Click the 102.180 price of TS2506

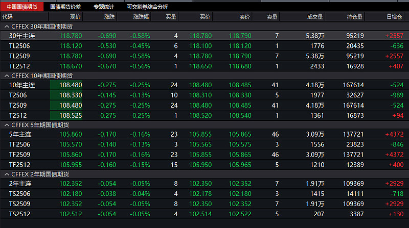click(71, 194)
